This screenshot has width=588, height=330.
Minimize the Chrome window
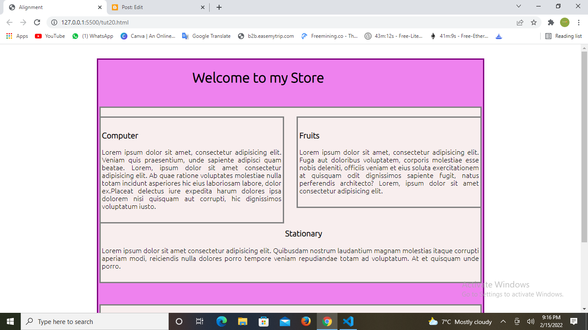coord(538,6)
